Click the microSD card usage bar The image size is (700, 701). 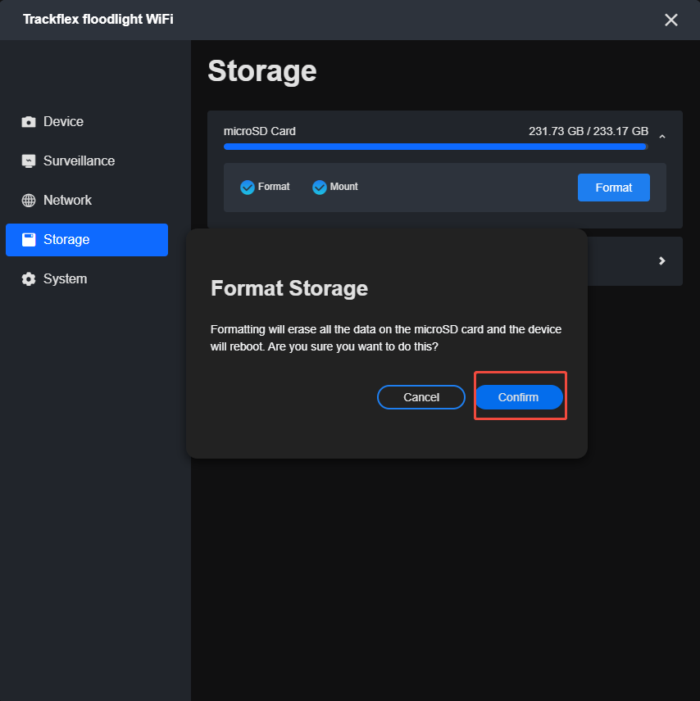coord(436,147)
